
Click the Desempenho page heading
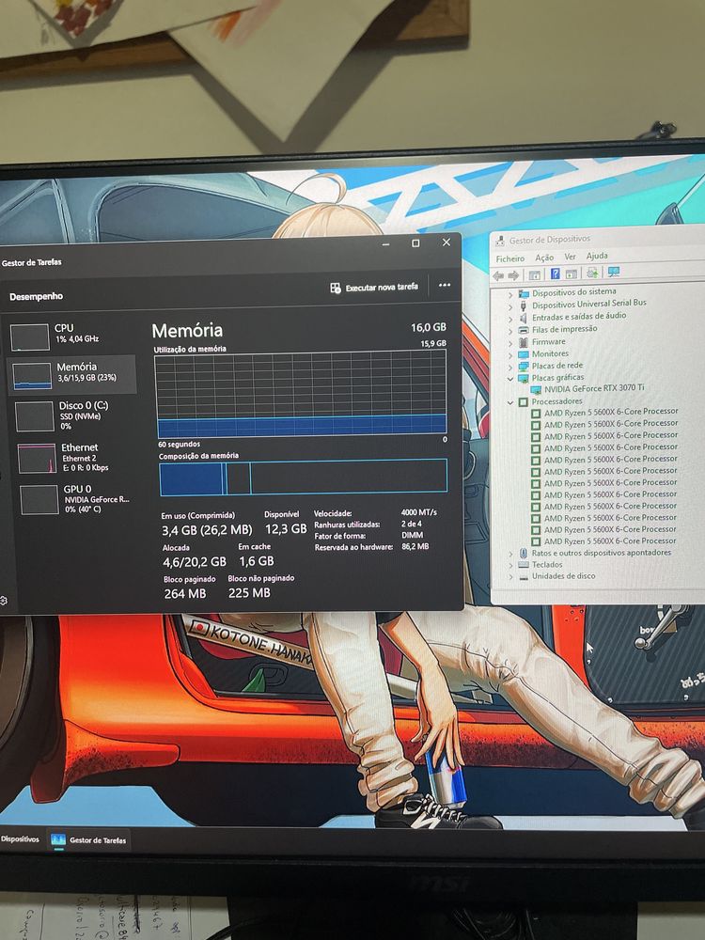coord(36,296)
